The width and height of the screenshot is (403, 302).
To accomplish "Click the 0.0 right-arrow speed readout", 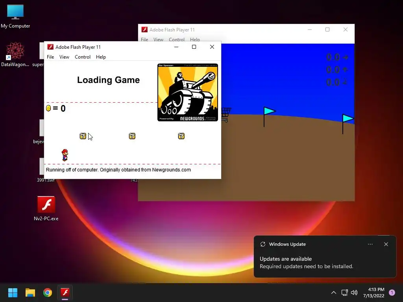I will pos(337,57).
